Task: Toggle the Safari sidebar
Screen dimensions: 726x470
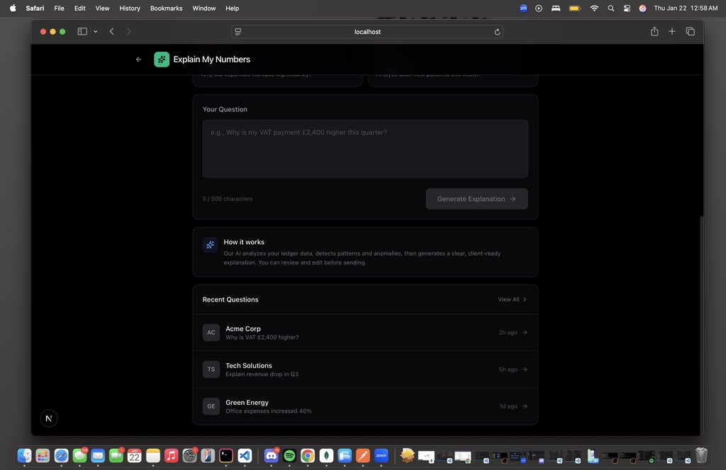Action: pos(82,31)
